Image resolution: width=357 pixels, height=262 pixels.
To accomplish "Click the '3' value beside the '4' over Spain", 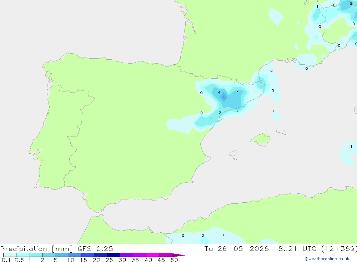I will coord(237,92).
